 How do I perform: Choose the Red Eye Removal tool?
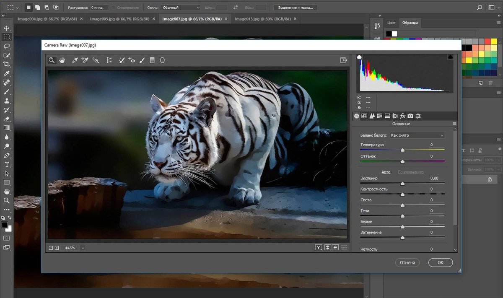[x=132, y=60]
